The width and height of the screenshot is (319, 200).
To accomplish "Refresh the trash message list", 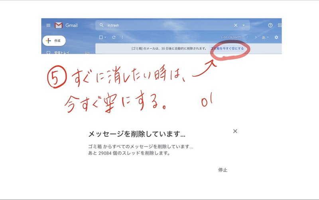I will (114, 37).
